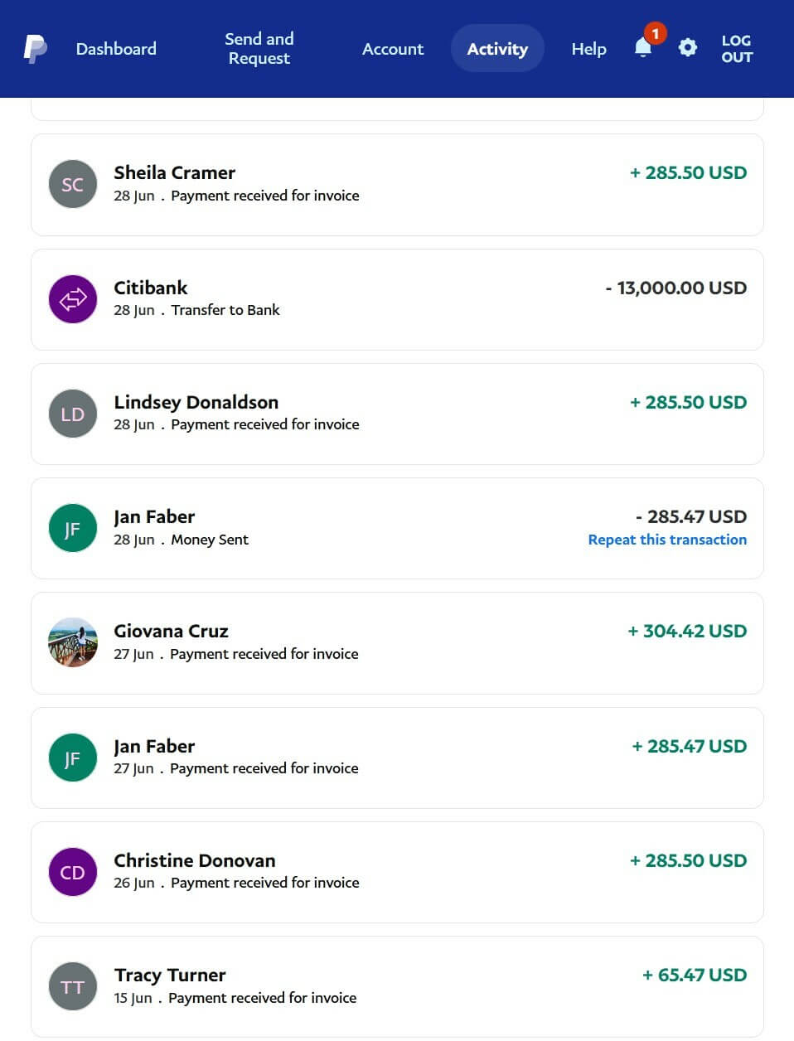Click Lindsey Donaldson's LD avatar
The height and width of the screenshot is (1041, 794).
(x=73, y=414)
